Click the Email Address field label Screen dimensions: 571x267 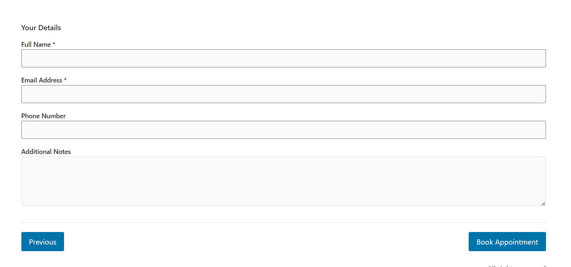pyautogui.click(x=41, y=80)
